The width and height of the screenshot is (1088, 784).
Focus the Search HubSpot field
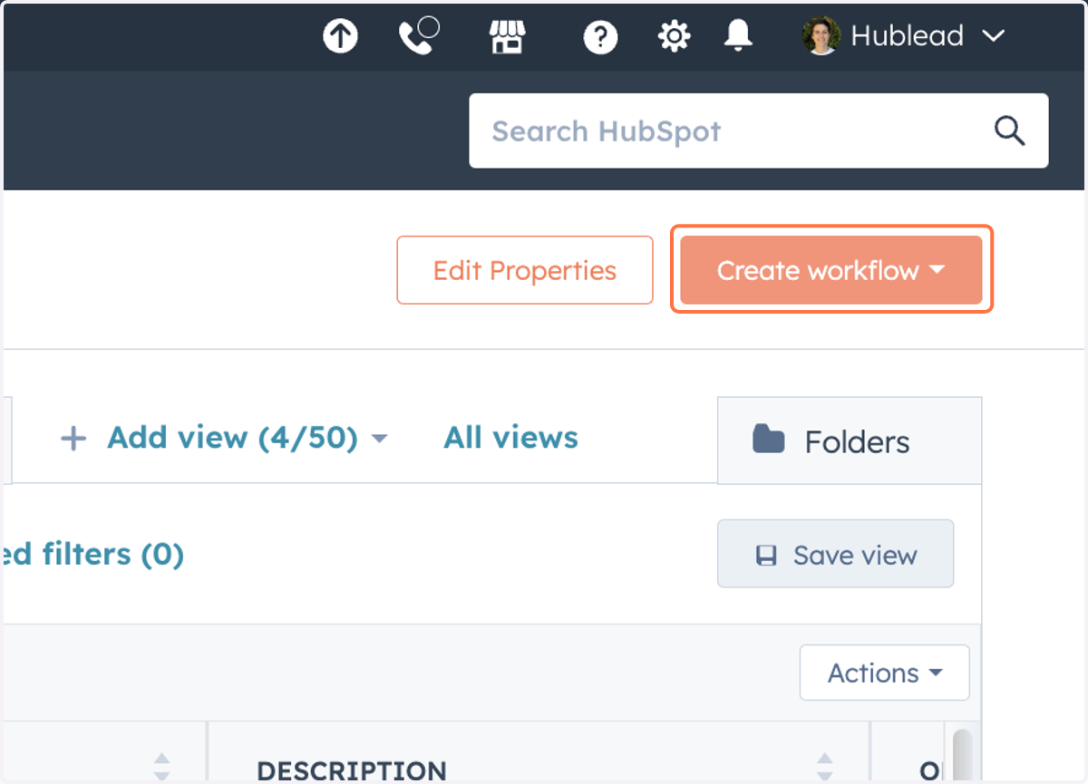click(758, 131)
